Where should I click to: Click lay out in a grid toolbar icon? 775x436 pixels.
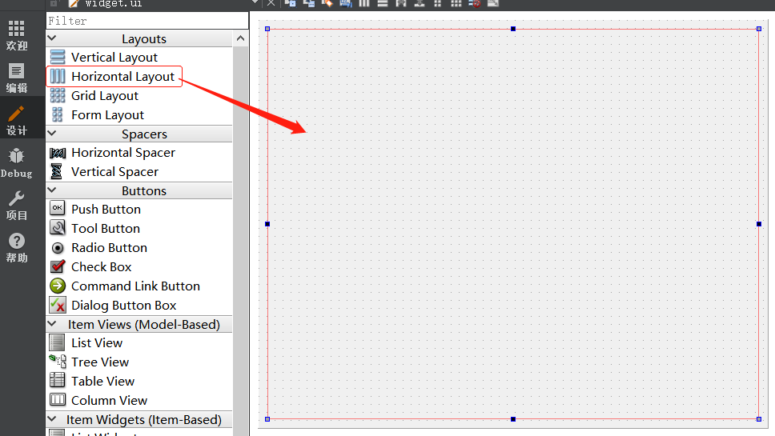[456, 3]
